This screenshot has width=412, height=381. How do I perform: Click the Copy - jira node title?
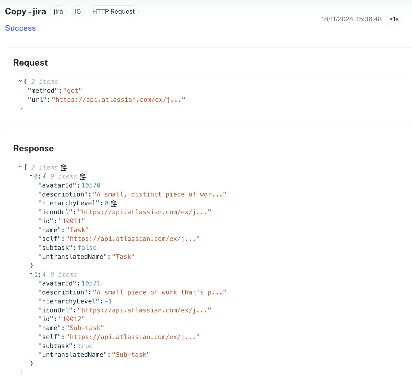pos(25,11)
